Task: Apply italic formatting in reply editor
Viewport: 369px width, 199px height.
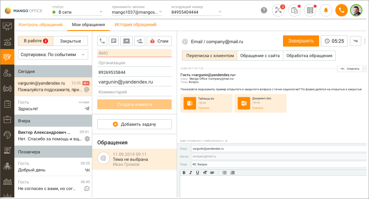Action: tap(191, 173)
